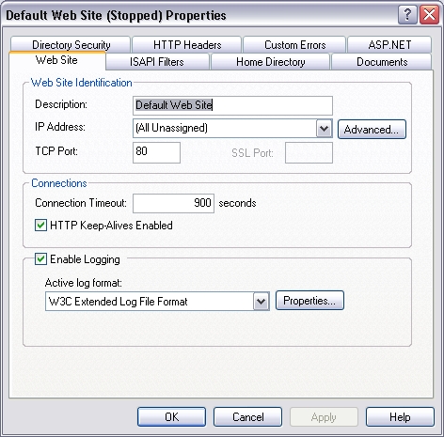This screenshot has width=444, height=437.
Task: Show the Documents tab
Action: 382,61
